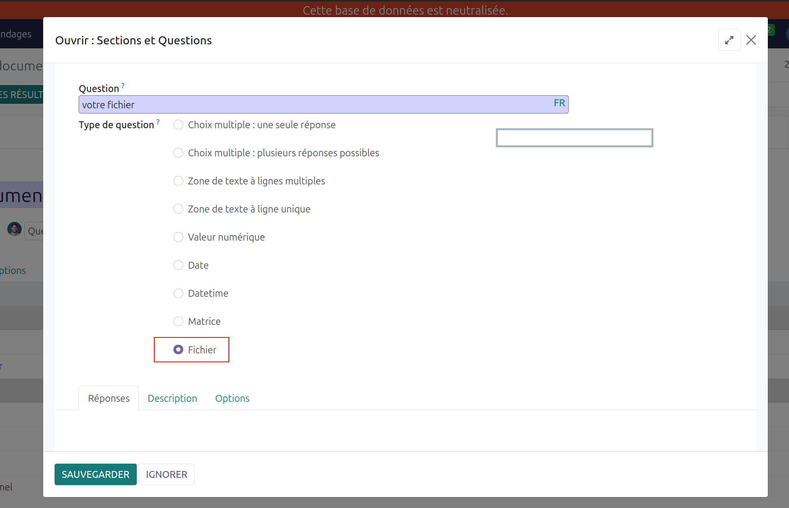Select the Valeur numérique radio option

178,237
